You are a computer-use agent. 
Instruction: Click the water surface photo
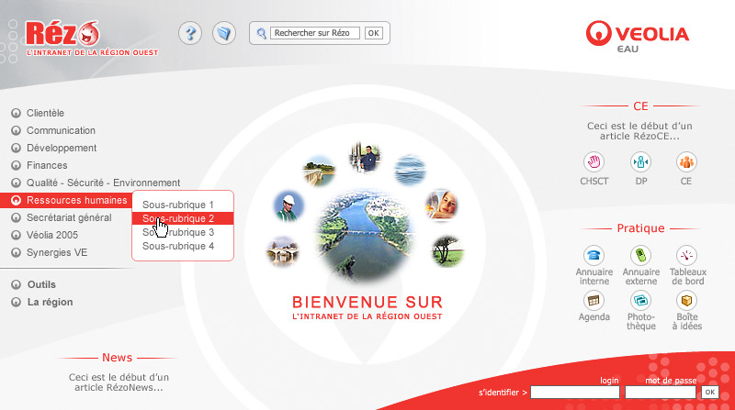[410, 171]
